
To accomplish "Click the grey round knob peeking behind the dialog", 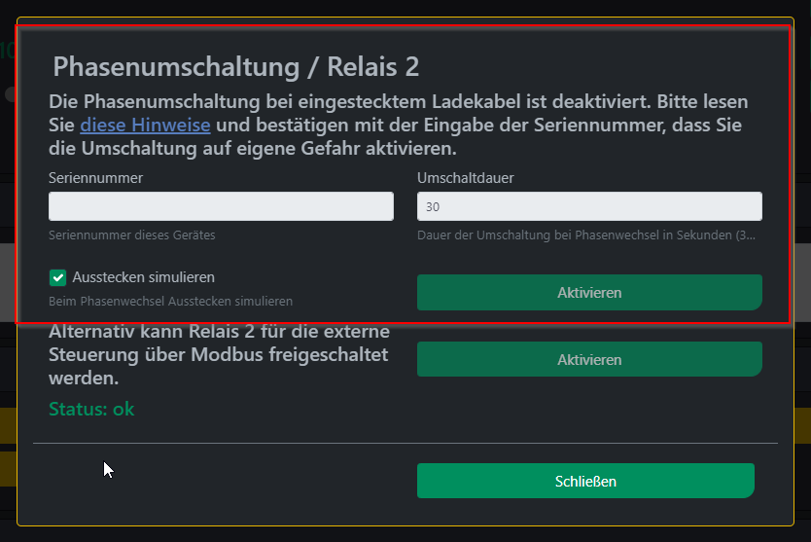I will click(x=10, y=94).
